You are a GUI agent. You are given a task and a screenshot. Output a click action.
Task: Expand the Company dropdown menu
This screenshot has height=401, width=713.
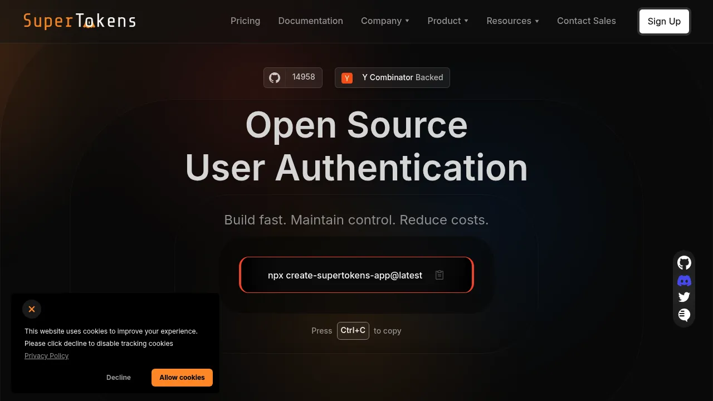tap(385, 21)
